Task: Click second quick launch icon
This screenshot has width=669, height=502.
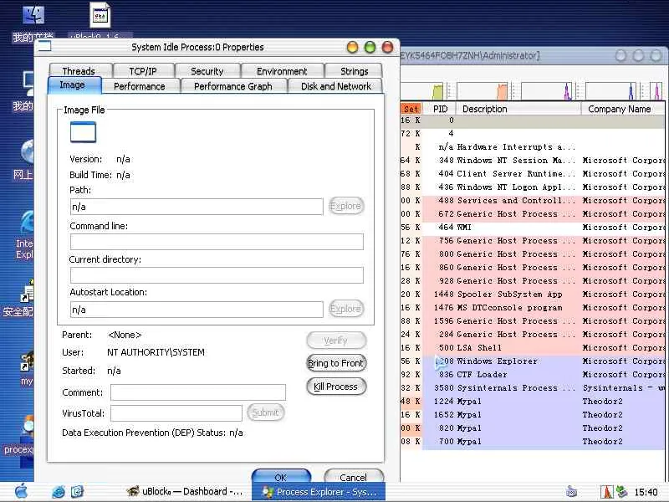Action: tap(77, 492)
